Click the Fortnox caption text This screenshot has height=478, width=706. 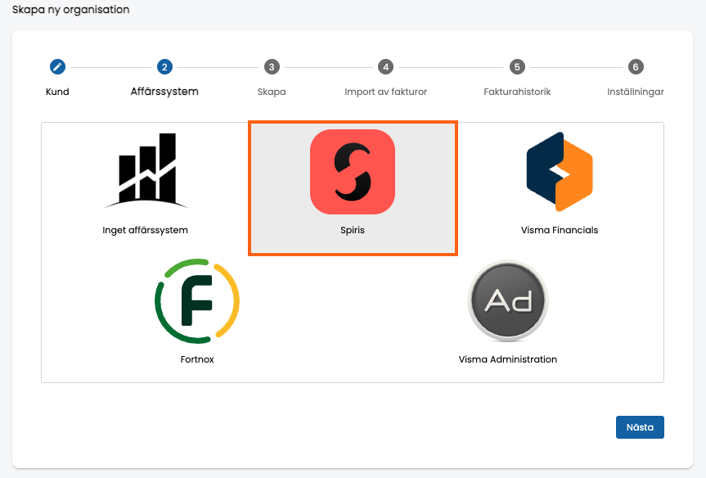pyautogui.click(x=197, y=359)
